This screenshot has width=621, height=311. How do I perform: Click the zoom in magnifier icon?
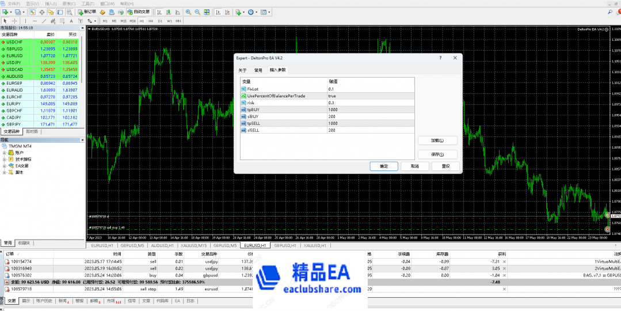coord(189,12)
